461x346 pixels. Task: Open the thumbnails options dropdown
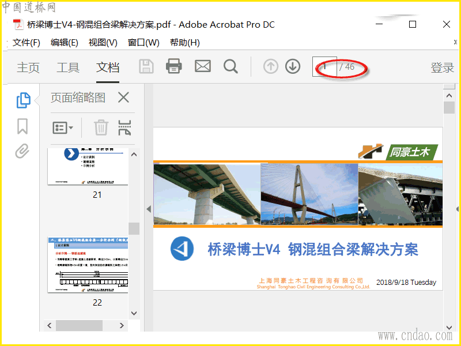[x=63, y=127]
